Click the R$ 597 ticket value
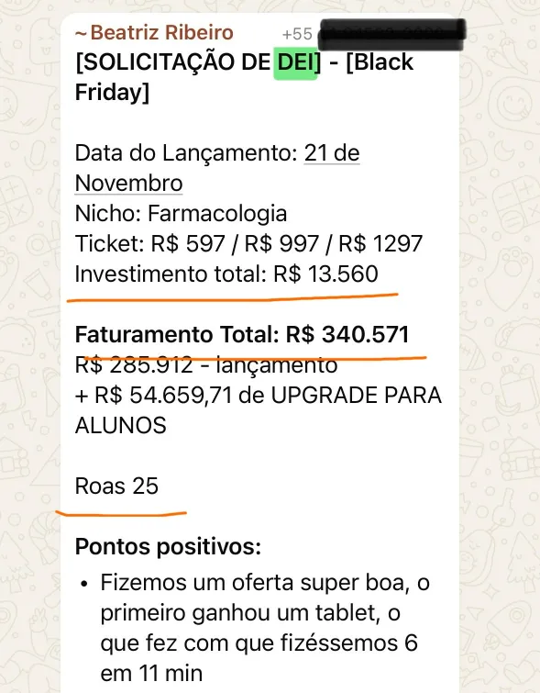 coord(188,243)
